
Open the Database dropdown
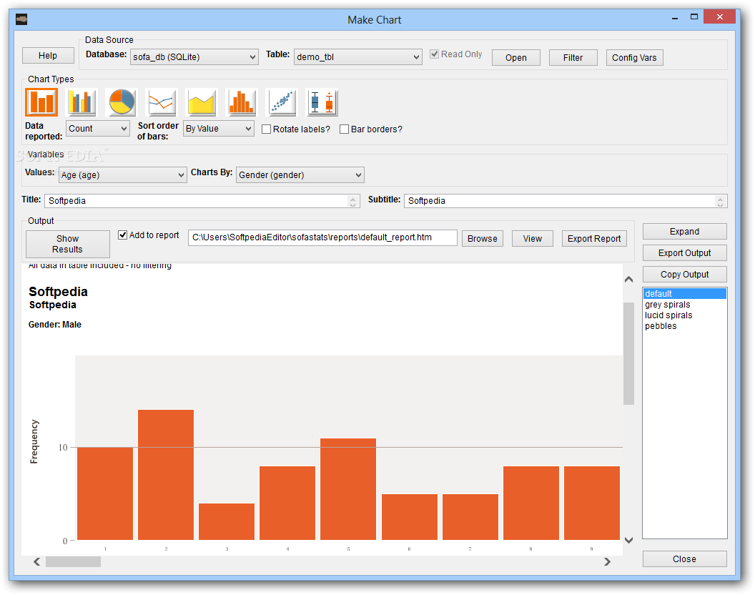pyautogui.click(x=194, y=56)
